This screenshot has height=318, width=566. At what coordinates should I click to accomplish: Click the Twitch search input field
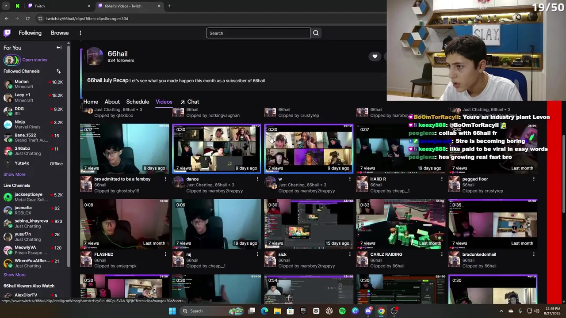(x=258, y=33)
